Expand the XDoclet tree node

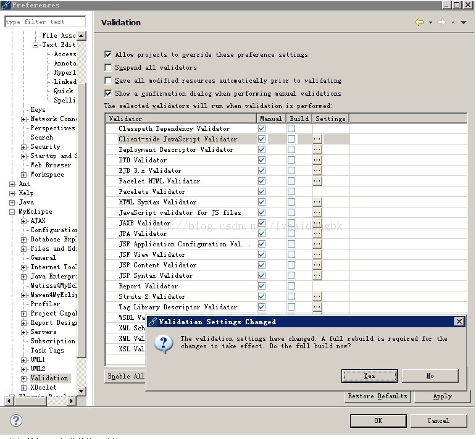coord(23,388)
